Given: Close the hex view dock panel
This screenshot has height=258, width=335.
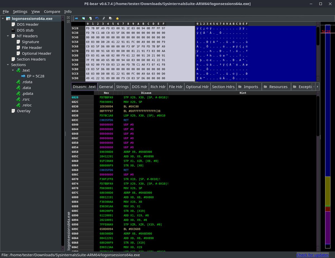Looking at the screenshot, I should pyautogui.click(x=68, y=18).
